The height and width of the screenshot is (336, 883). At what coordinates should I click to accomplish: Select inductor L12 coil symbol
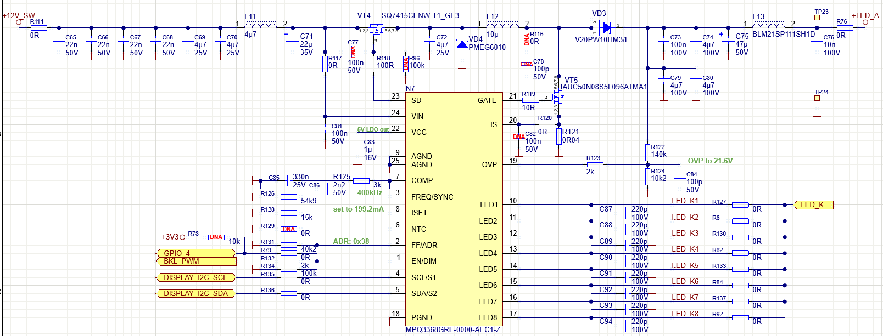[502, 25]
